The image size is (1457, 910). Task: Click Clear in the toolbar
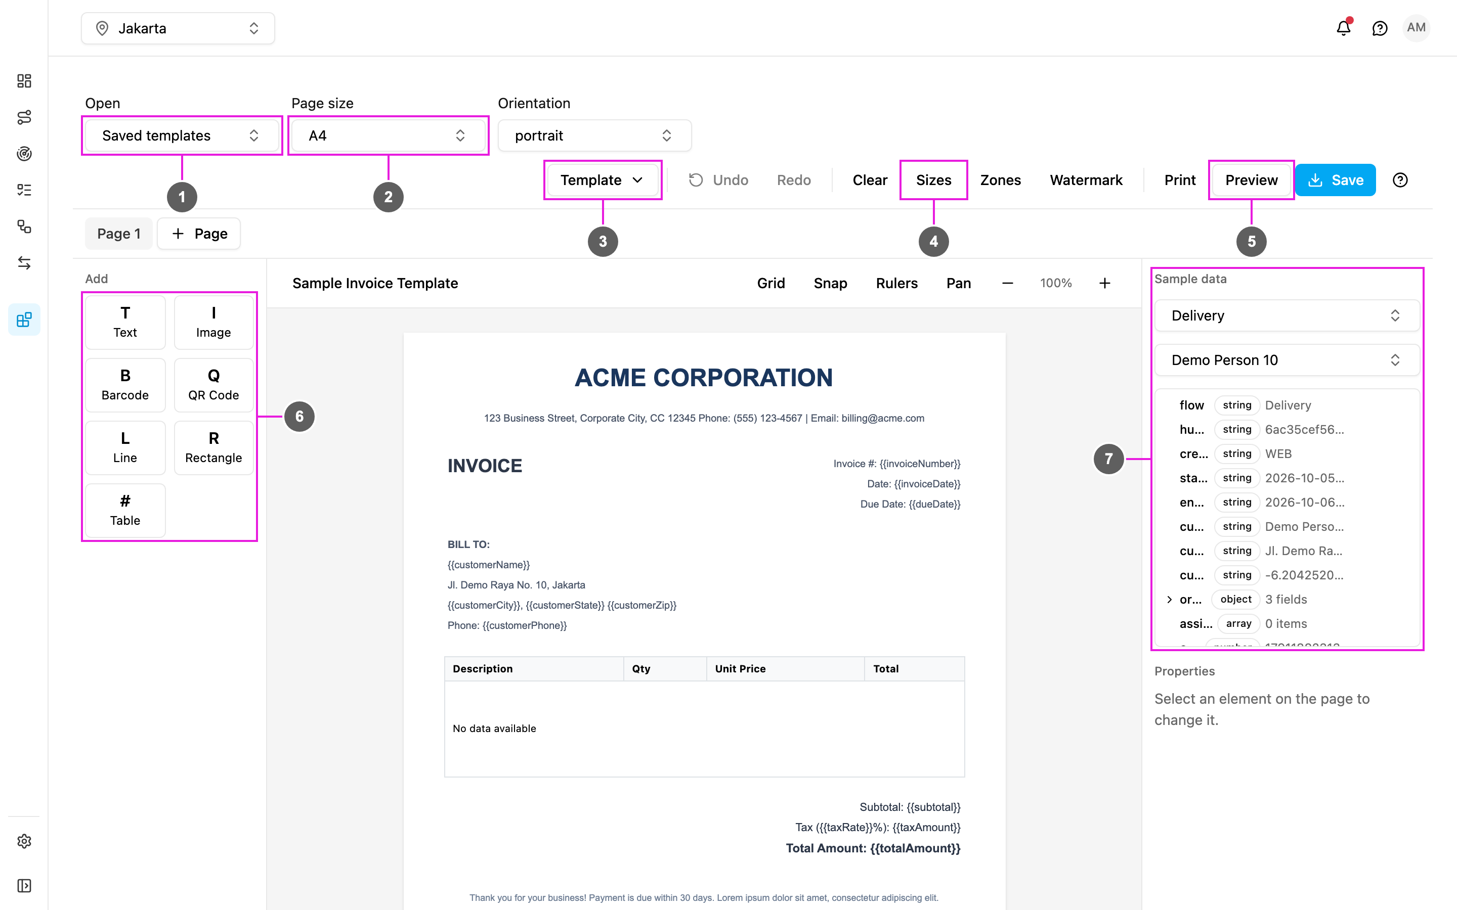(869, 180)
